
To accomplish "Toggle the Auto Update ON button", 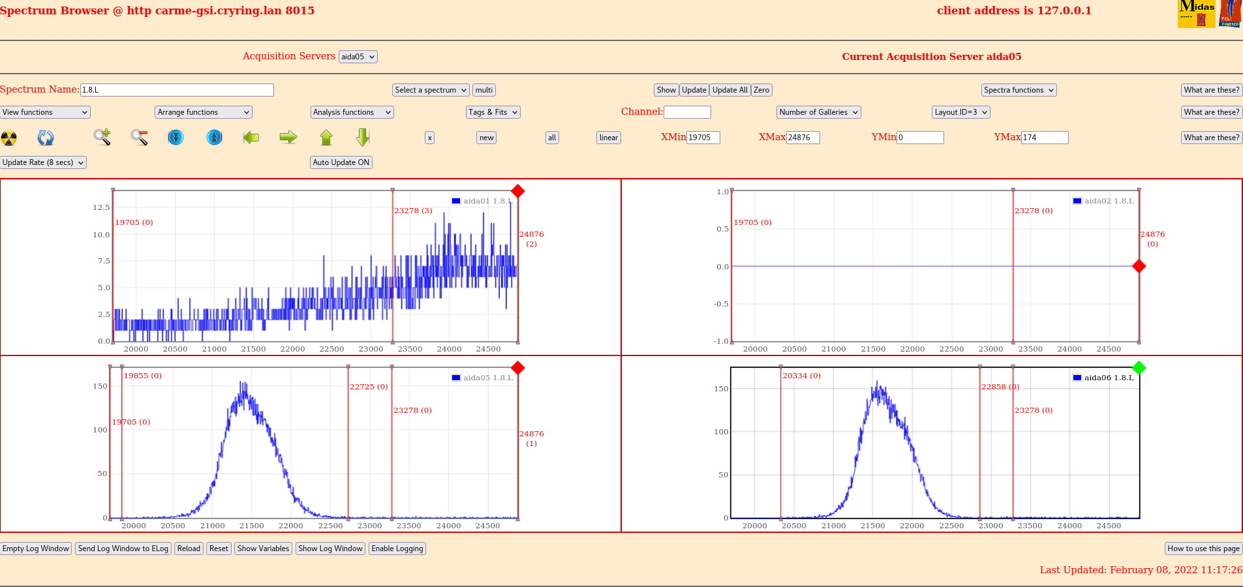I will [341, 162].
